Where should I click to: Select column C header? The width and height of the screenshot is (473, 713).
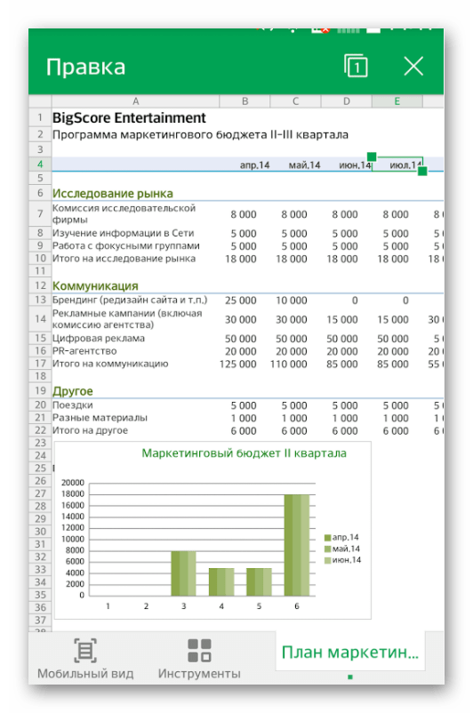click(x=295, y=101)
